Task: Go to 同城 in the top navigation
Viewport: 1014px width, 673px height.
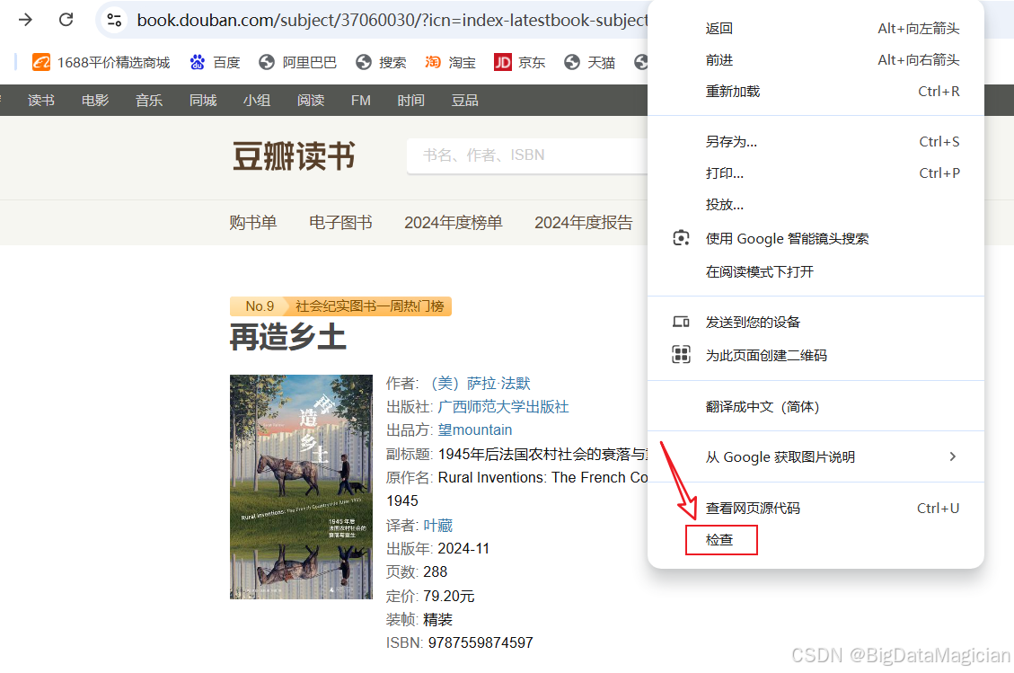Action: [203, 101]
